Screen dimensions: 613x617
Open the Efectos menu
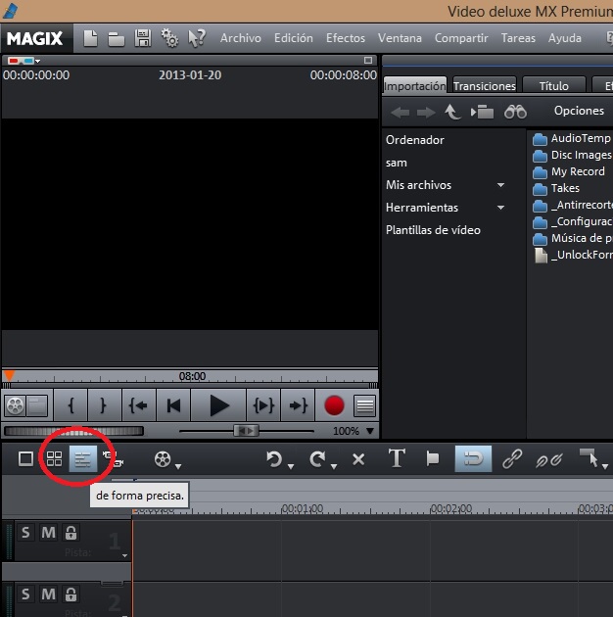point(346,38)
